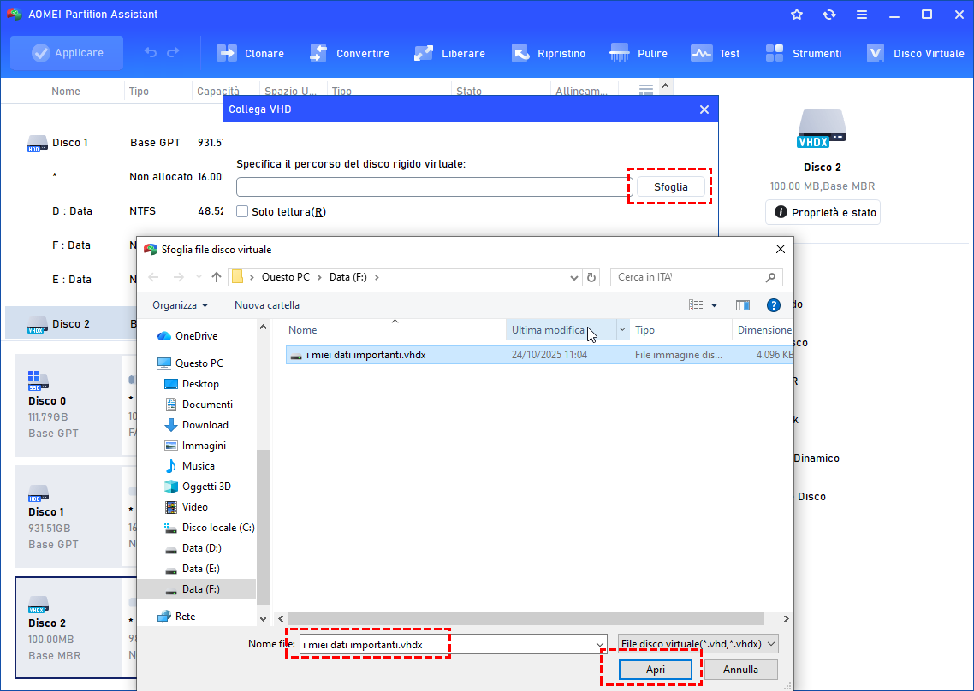Screen dimensions: 974x691
Task: Expand chevron after Data (F:) in path
Action: pyautogui.click(x=377, y=277)
